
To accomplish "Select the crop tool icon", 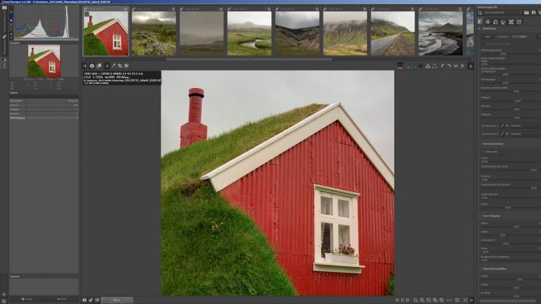I will click(x=120, y=66).
